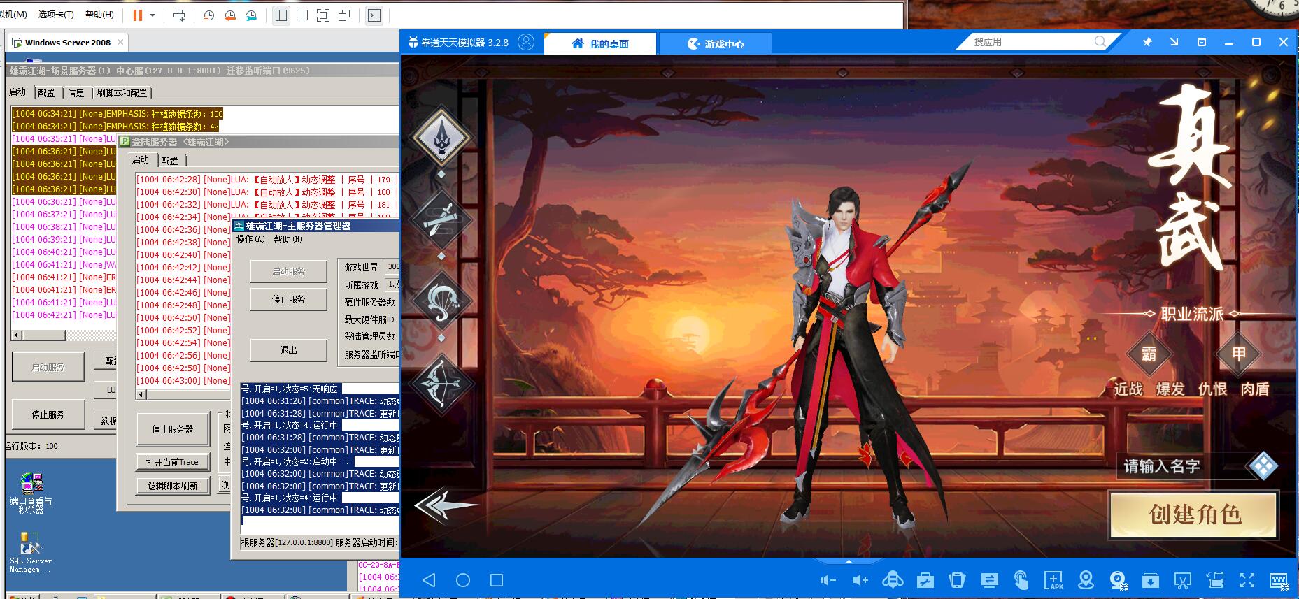Open the virtual location pin tool
The image size is (1299, 599).
tap(1086, 580)
